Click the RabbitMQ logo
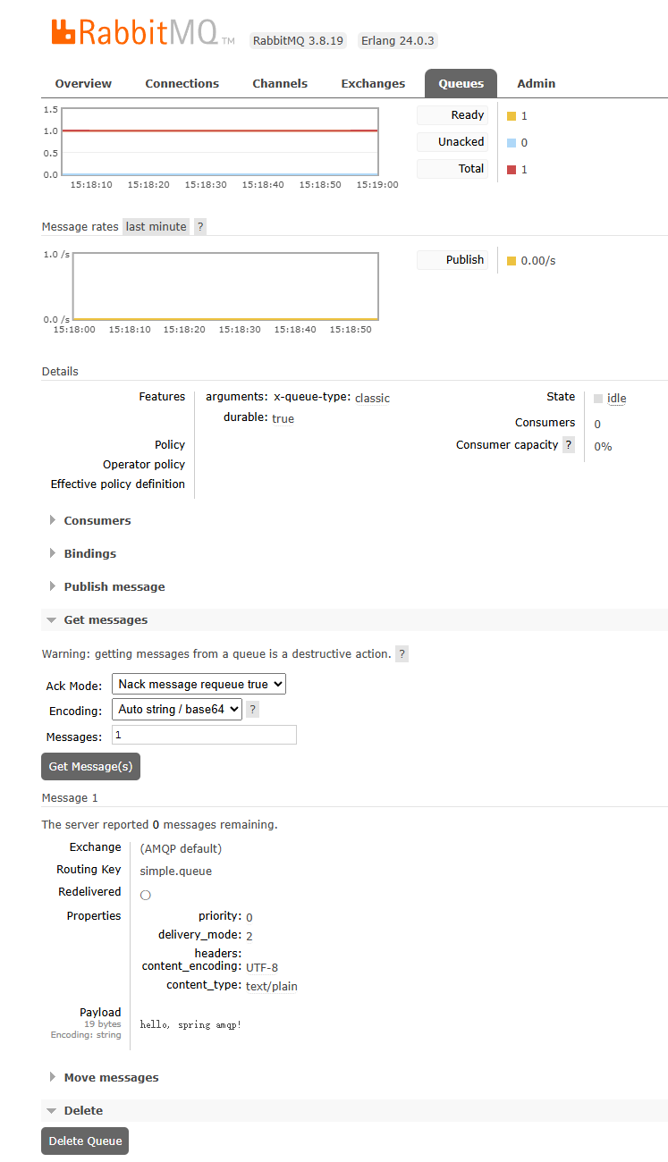This screenshot has width=668, height=1162. point(143,32)
